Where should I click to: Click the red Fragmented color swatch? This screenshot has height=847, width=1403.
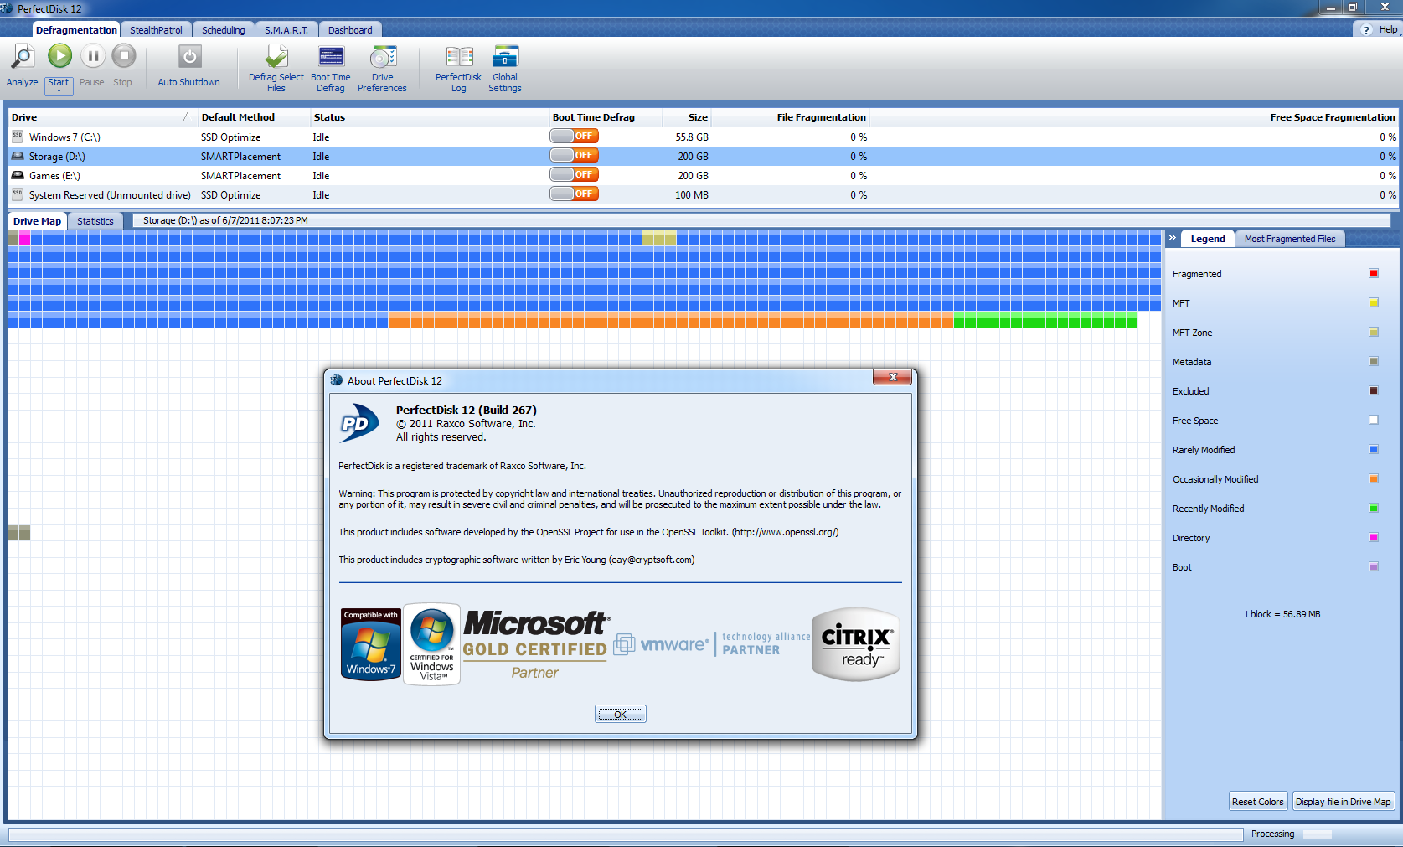point(1374,274)
